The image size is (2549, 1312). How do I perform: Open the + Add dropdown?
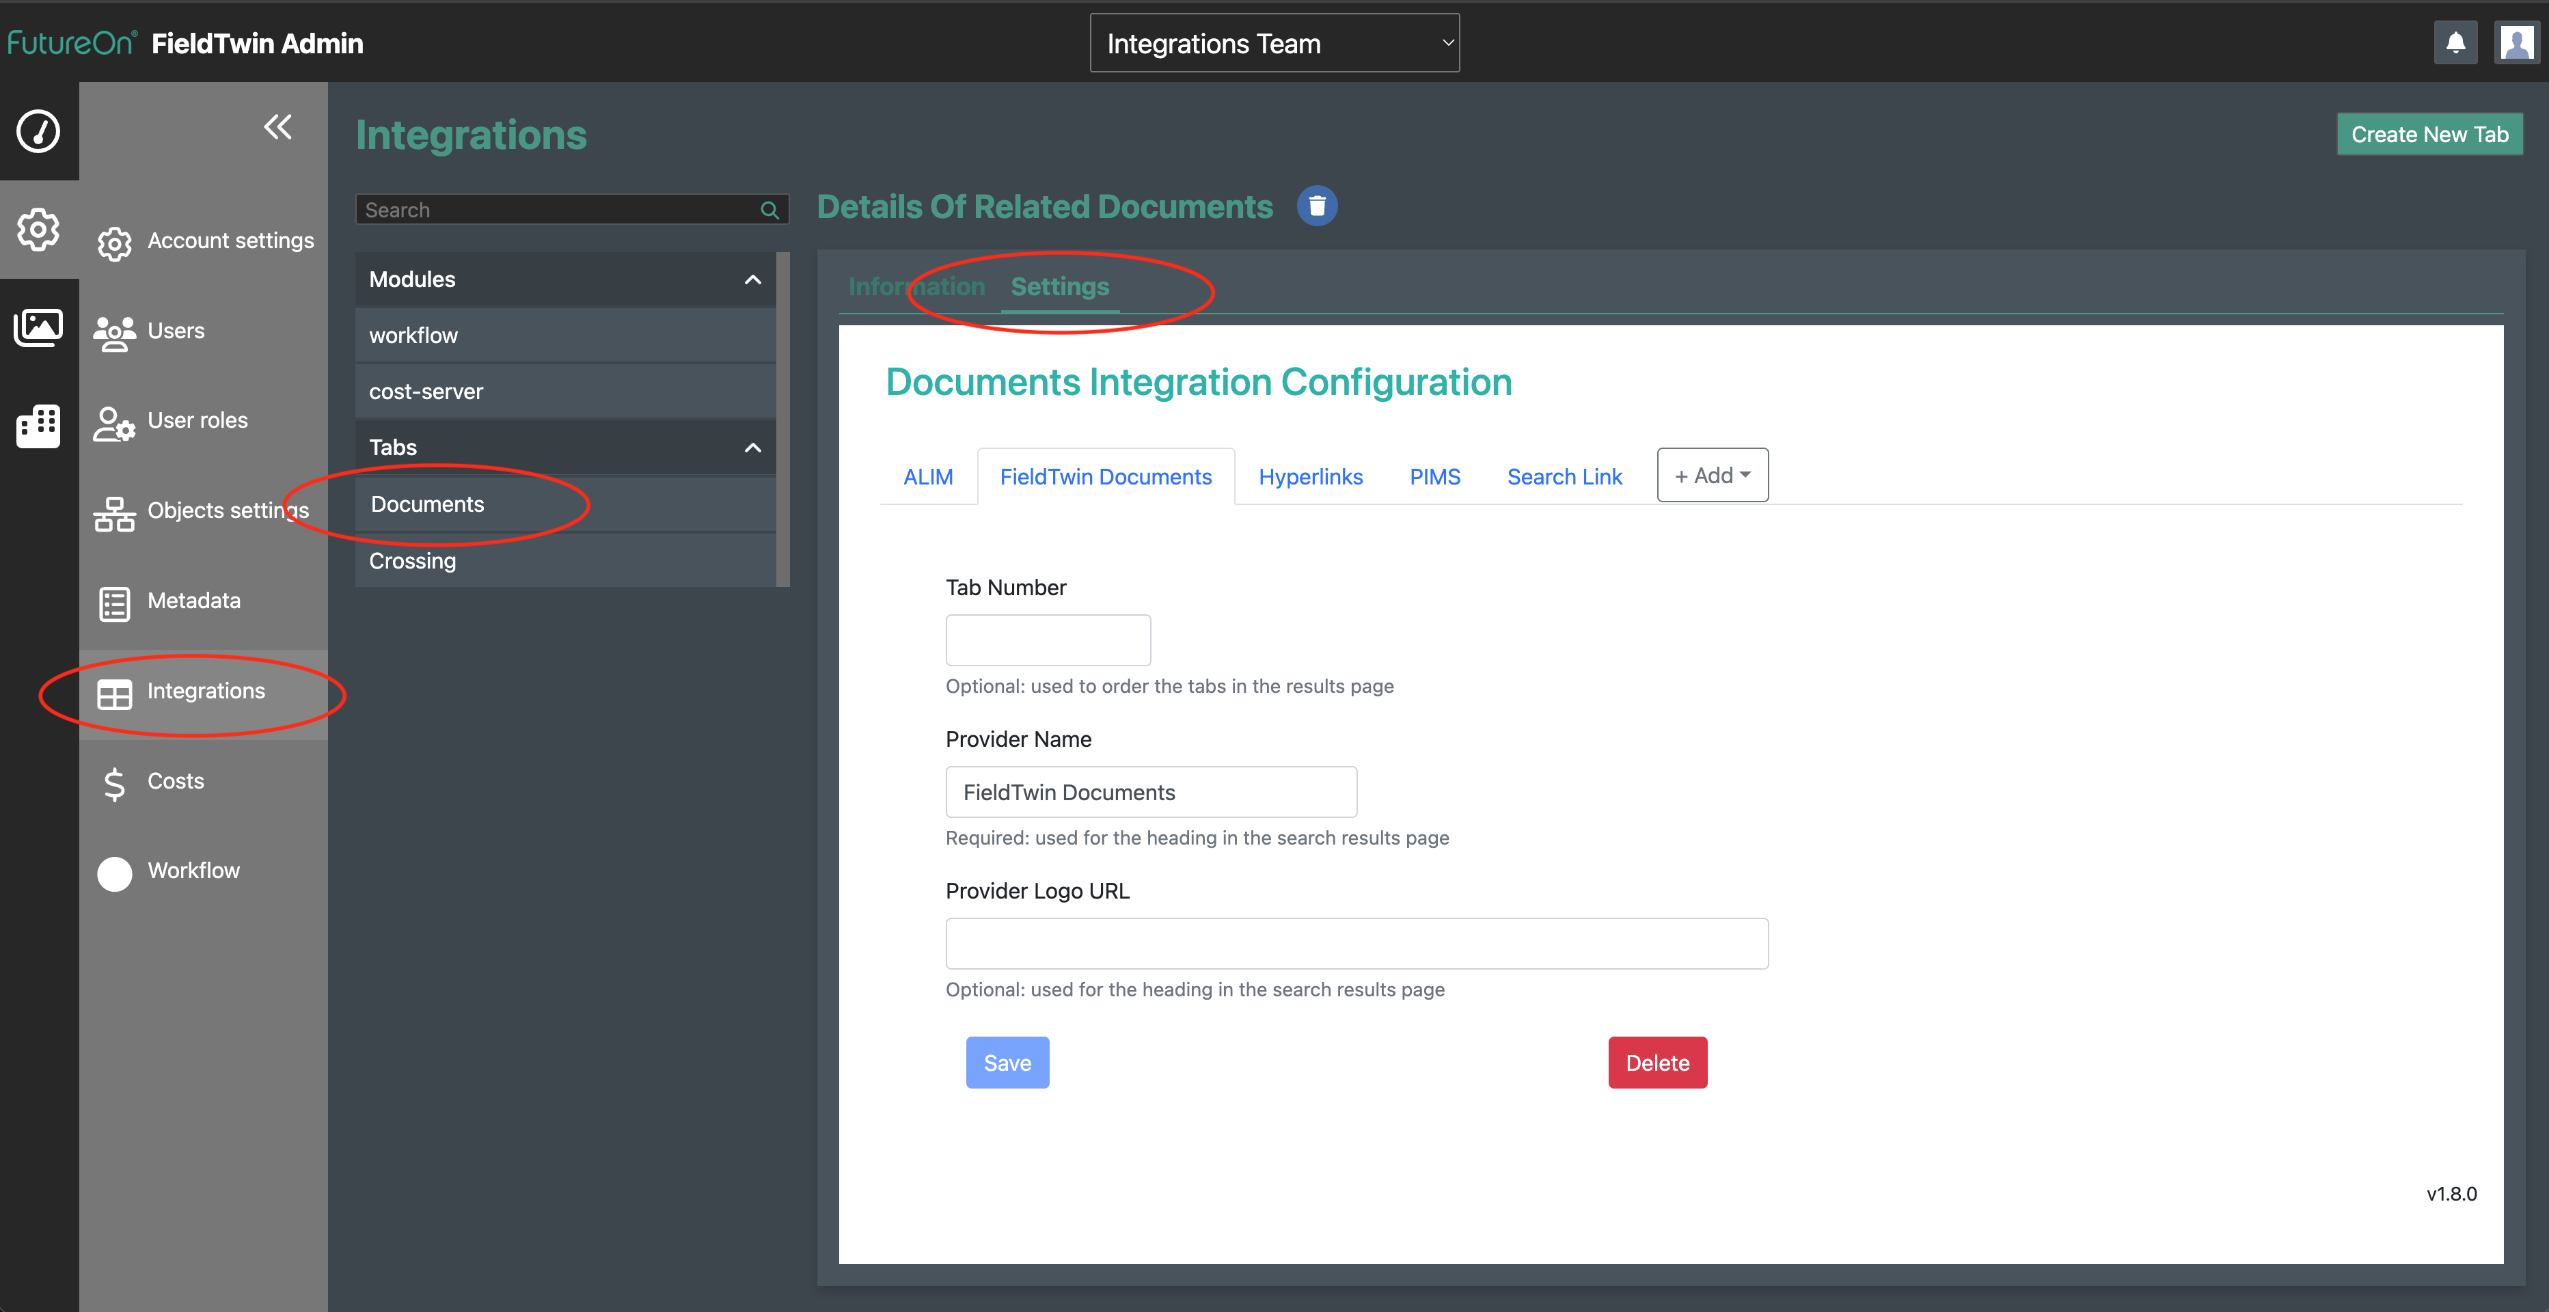(x=1713, y=475)
